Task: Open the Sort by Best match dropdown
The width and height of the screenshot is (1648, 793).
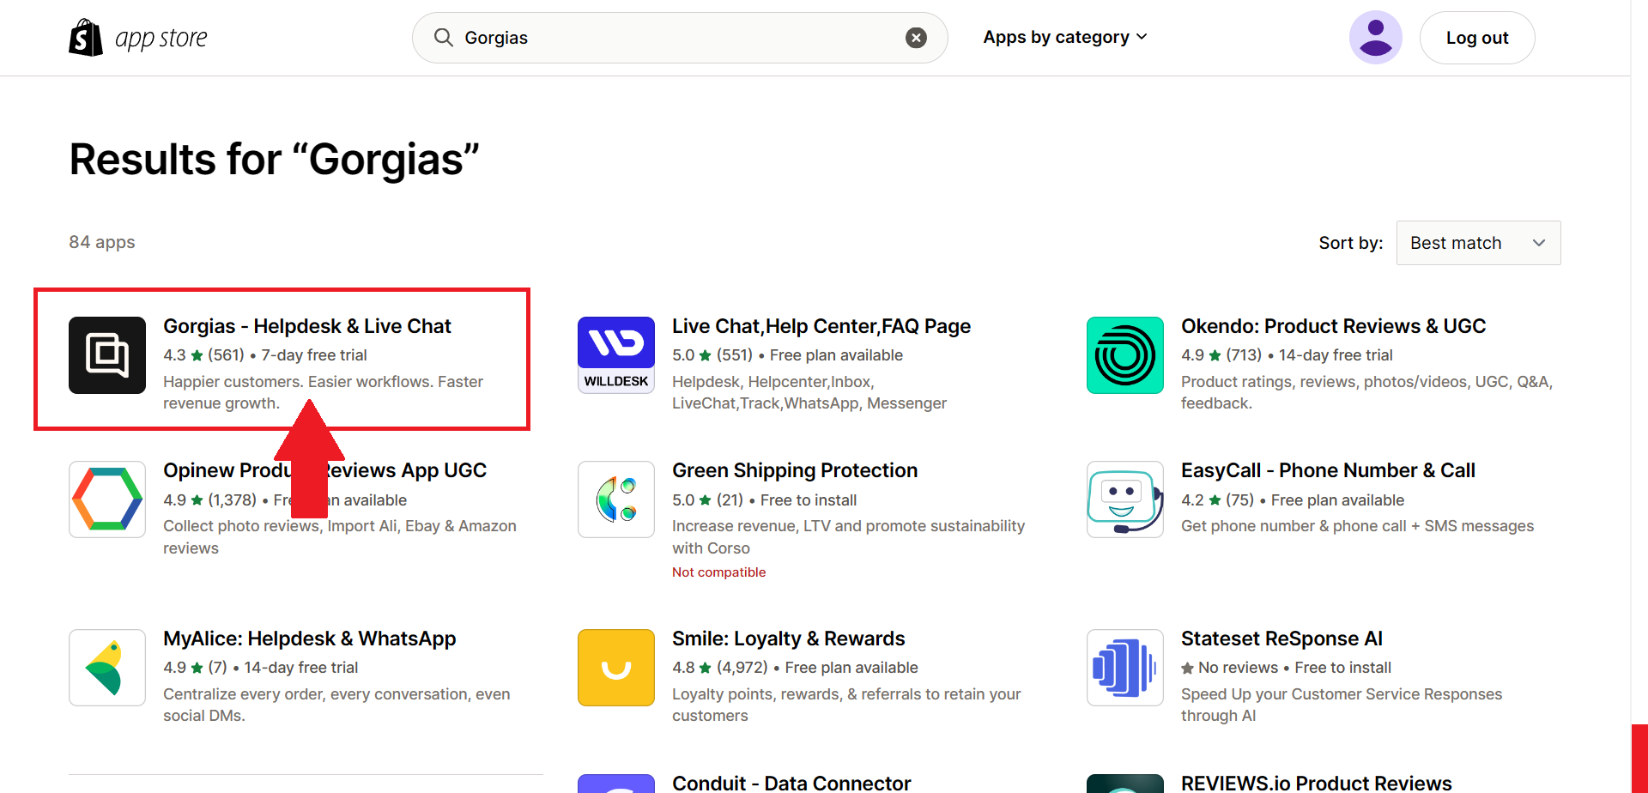Action: pyautogui.click(x=1478, y=243)
